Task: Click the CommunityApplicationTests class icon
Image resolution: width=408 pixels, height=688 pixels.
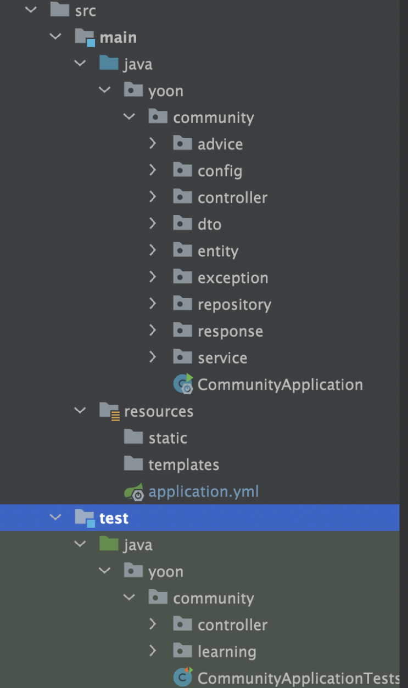Action: coord(183,678)
